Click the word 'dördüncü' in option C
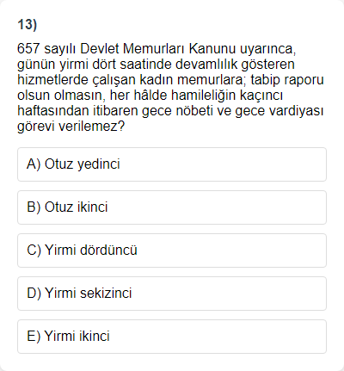This screenshot has height=371, width=344. [x=108, y=250]
